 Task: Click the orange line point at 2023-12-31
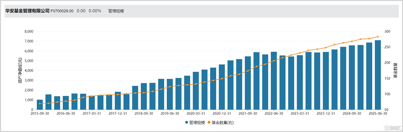coord(326,48)
